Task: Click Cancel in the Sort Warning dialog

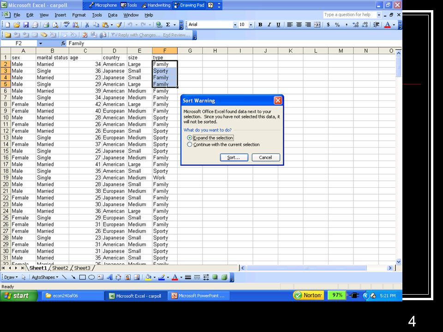Action: (266, 158)
